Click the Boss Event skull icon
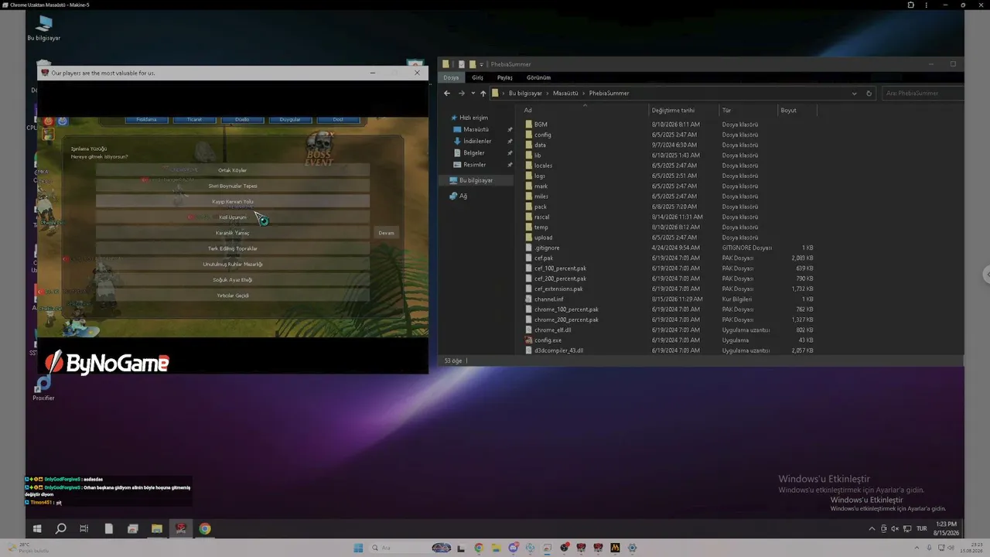 pyautogui.click(x=319, y=147)
